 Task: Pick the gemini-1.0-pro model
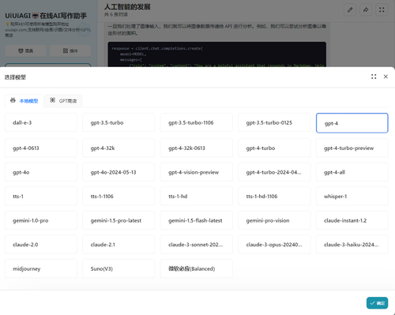[x=41, y=220]
